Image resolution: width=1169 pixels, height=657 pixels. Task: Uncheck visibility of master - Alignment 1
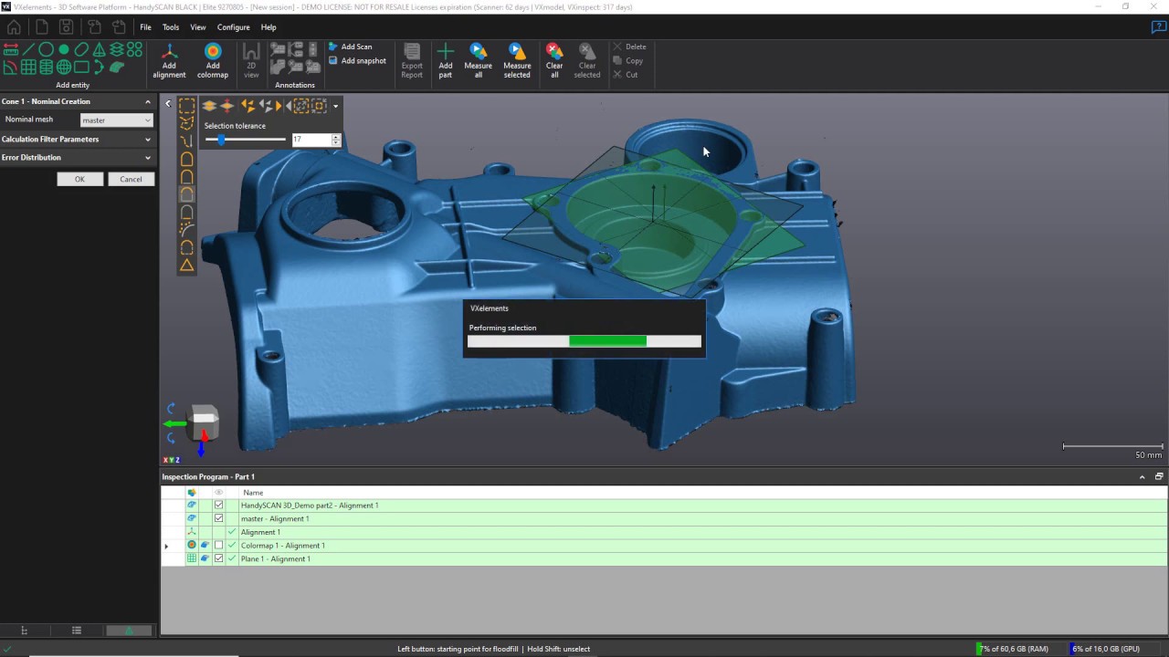(218, 518)
